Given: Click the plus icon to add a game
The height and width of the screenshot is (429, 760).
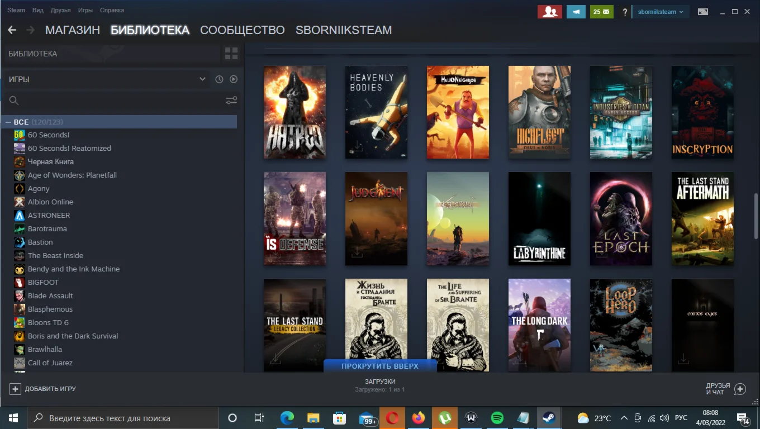Looking at the screenshot, I should click(15, 389).
